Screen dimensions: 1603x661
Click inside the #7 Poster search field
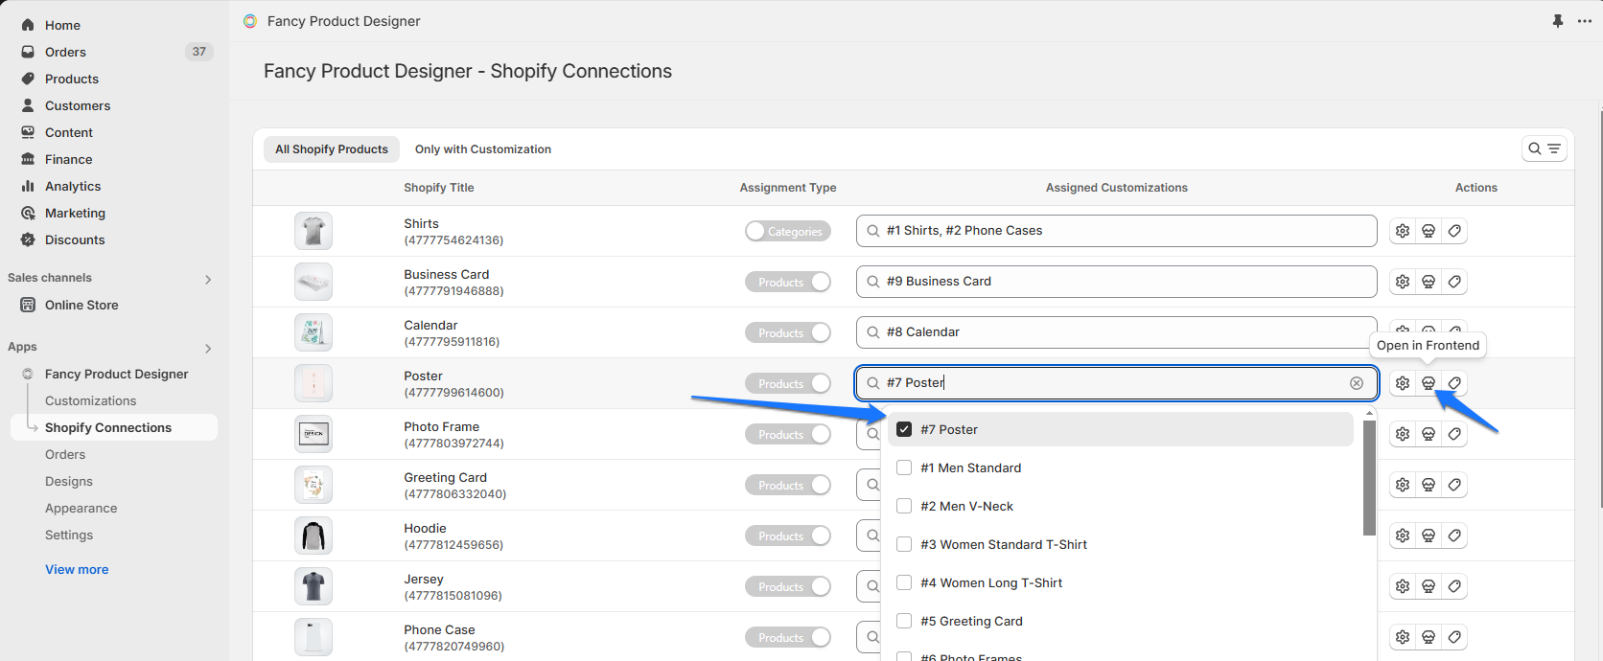1117,383
